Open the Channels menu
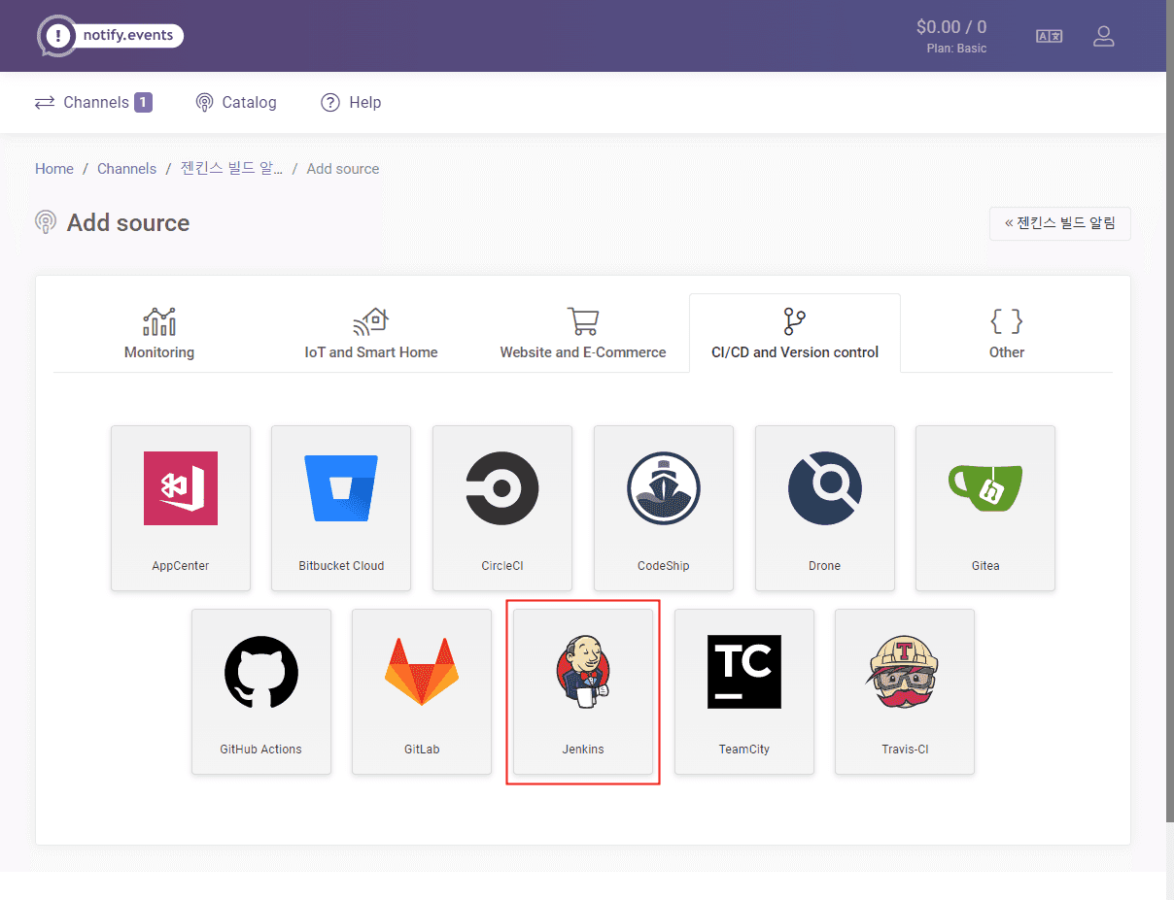The image size is (1174, 900). pos(93,102)
